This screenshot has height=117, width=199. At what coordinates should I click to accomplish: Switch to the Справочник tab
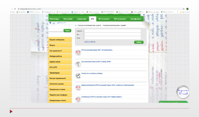point(81,19)
